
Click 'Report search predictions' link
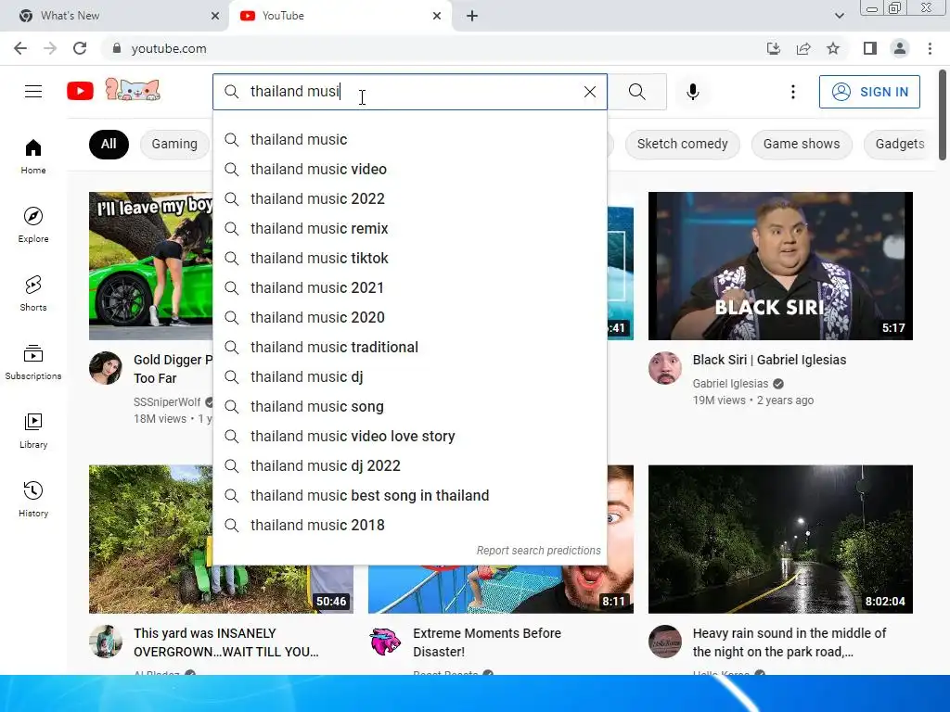(x=538, y=551)
